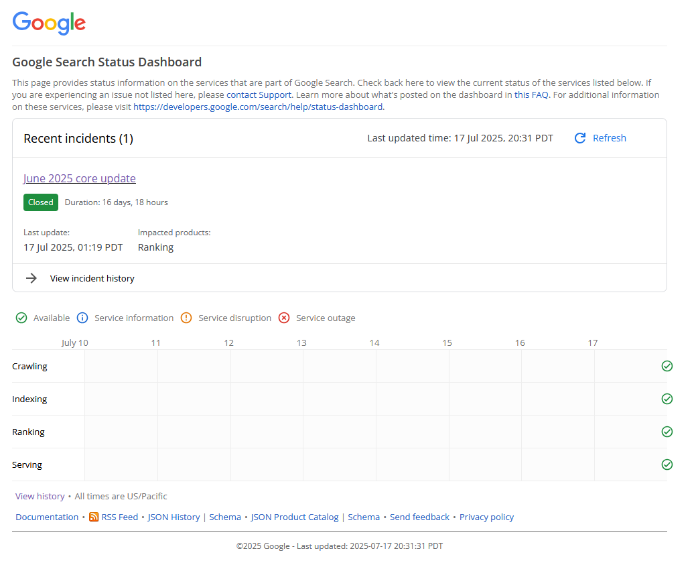Click the 14 date column header
698x563 pixels.
coord(374,343)
